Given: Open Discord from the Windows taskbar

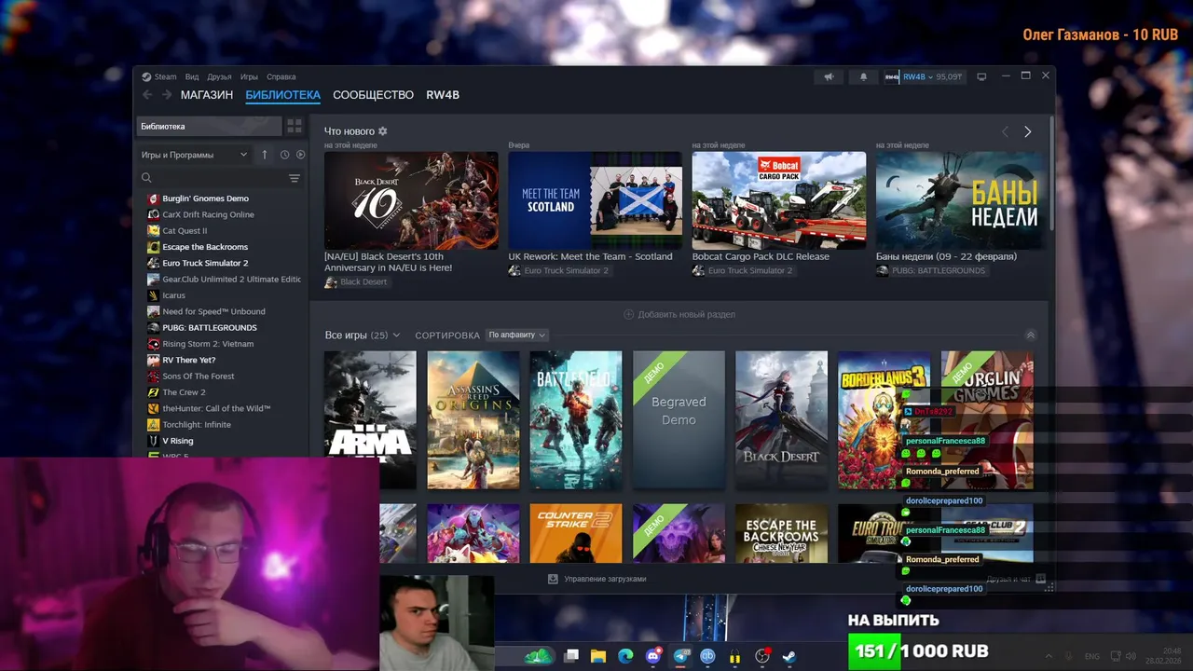Looking at the screenshot, I should [x=653, y=656].
